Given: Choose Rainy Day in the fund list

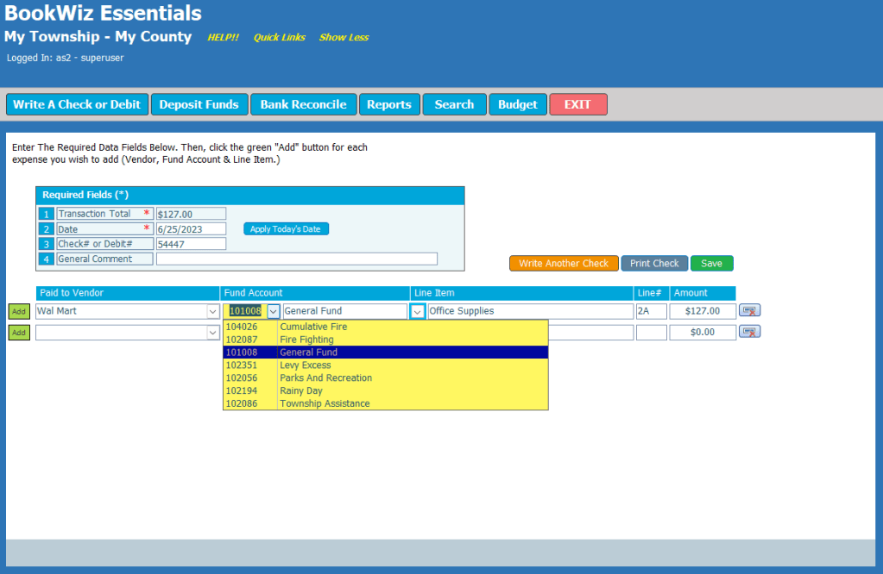Looking at the screenshot, I should pos(301,391).
